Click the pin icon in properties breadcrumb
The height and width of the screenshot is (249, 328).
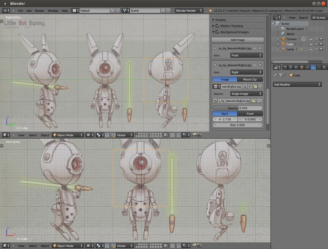point(275,75)
